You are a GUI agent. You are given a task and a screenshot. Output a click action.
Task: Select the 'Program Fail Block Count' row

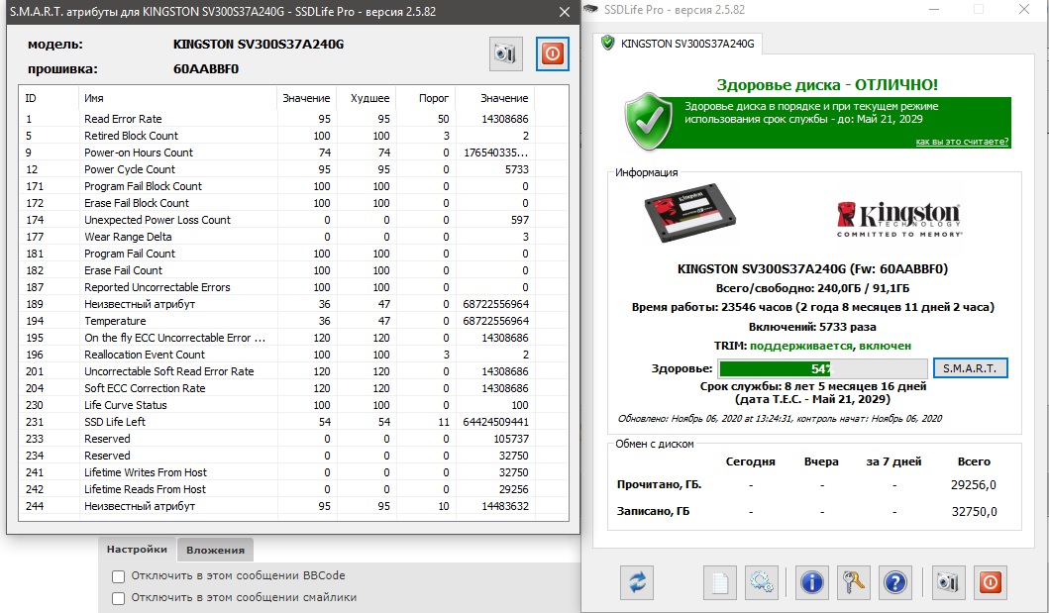(293, 186)
